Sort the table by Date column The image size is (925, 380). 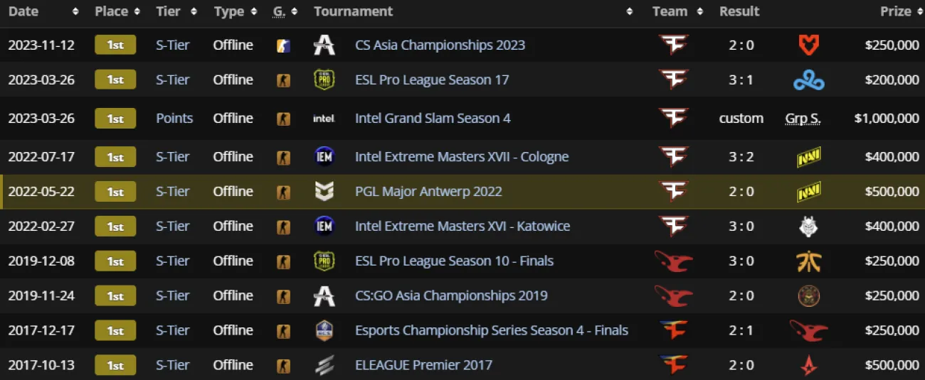[23, 11]
